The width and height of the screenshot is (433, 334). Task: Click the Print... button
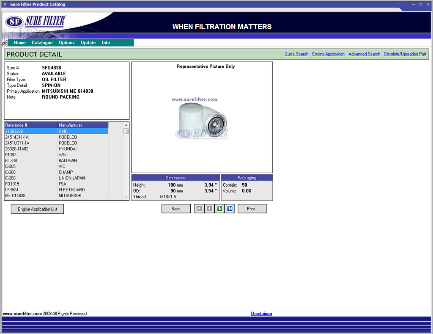pyautogui.click(x=252, y=209)
